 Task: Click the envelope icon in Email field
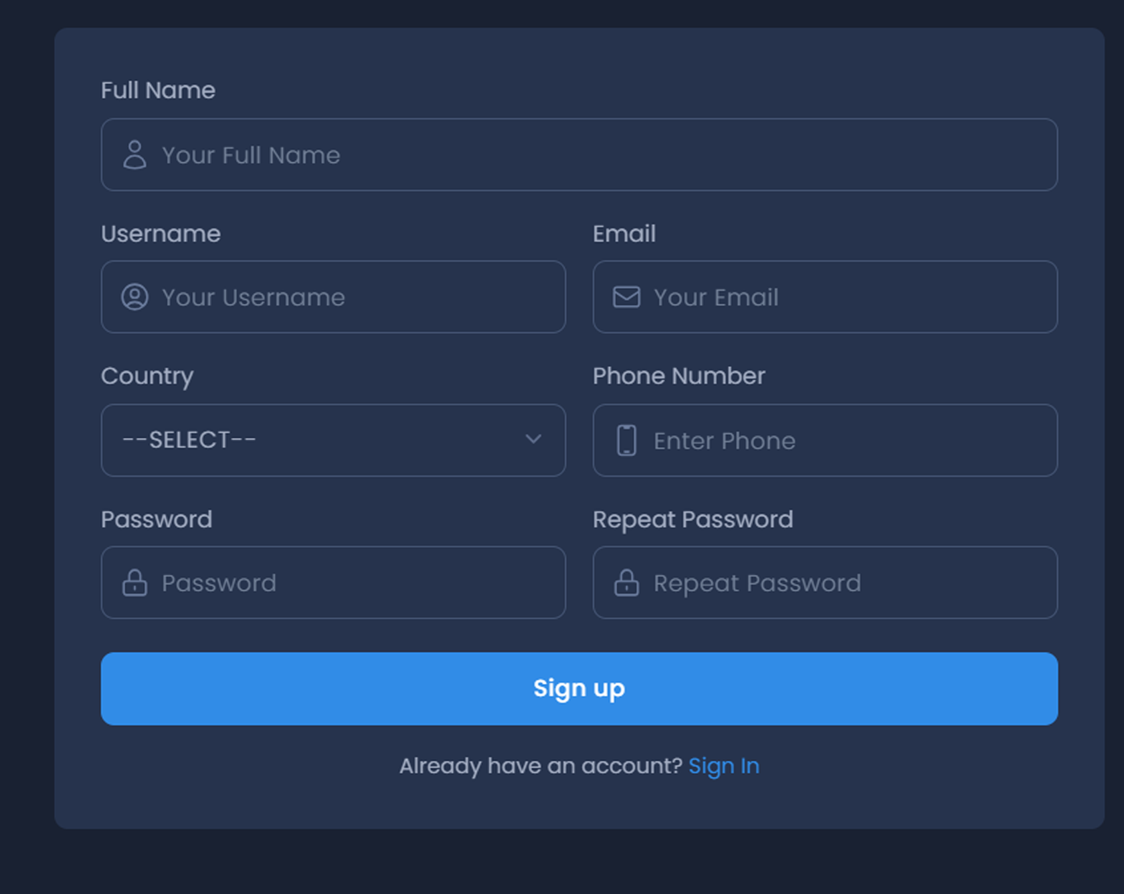[626, 297]
